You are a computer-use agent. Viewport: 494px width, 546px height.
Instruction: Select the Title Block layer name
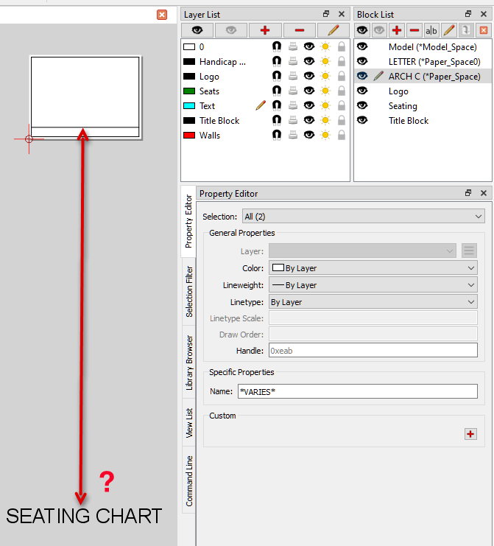219,121
